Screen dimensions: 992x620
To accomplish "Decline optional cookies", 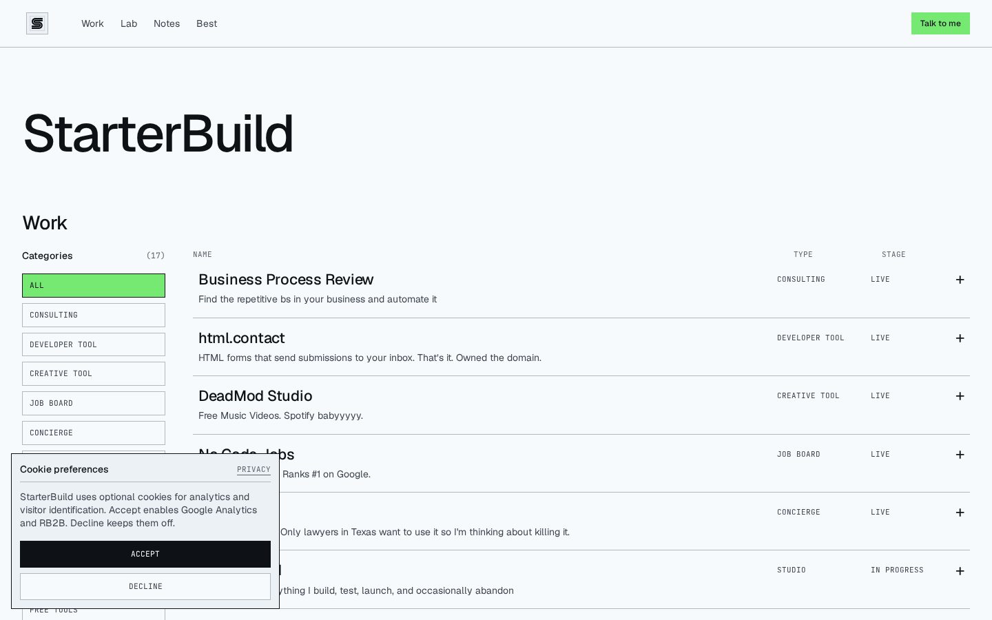I will coord(145,586).
